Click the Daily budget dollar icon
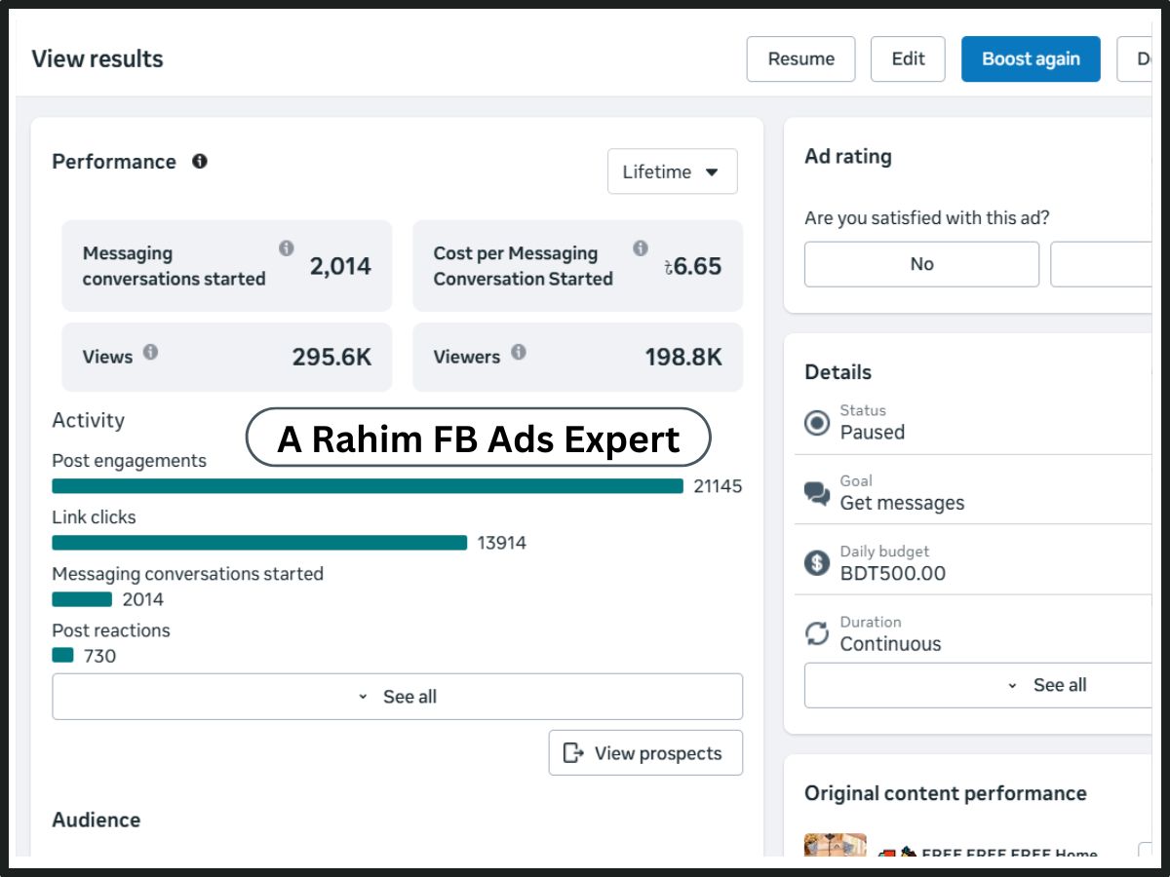This screenshot has width=1170, height=877. (816, 563)
